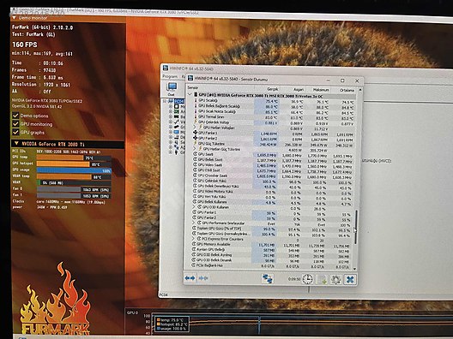The height and width of the screenshot is (339, 453).
Task: Click the Ortalama column header
Action: pyautogui.click(x=347, y=90)
